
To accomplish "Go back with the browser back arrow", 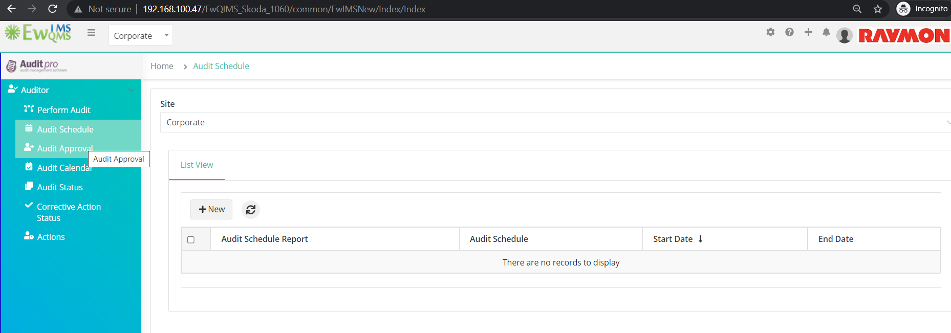I will coord(11,9).
